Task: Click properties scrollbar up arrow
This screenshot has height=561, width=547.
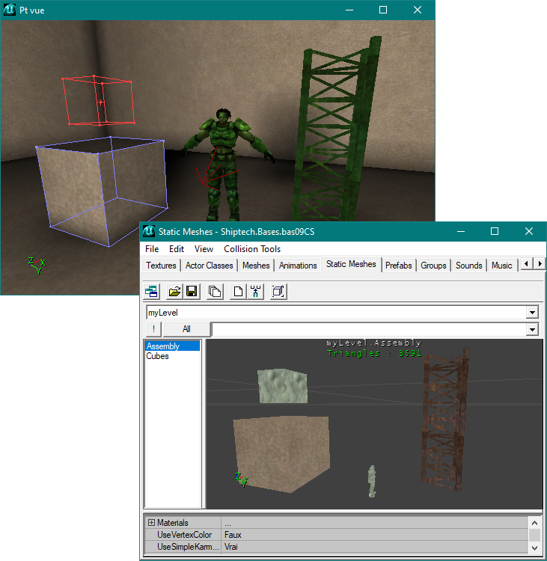Action: coord(534,523)
